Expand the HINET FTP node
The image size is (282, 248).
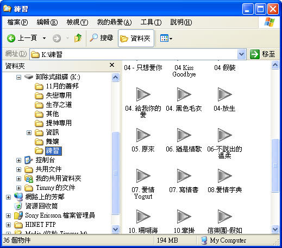pyautogui.click(x=8, y=225)
